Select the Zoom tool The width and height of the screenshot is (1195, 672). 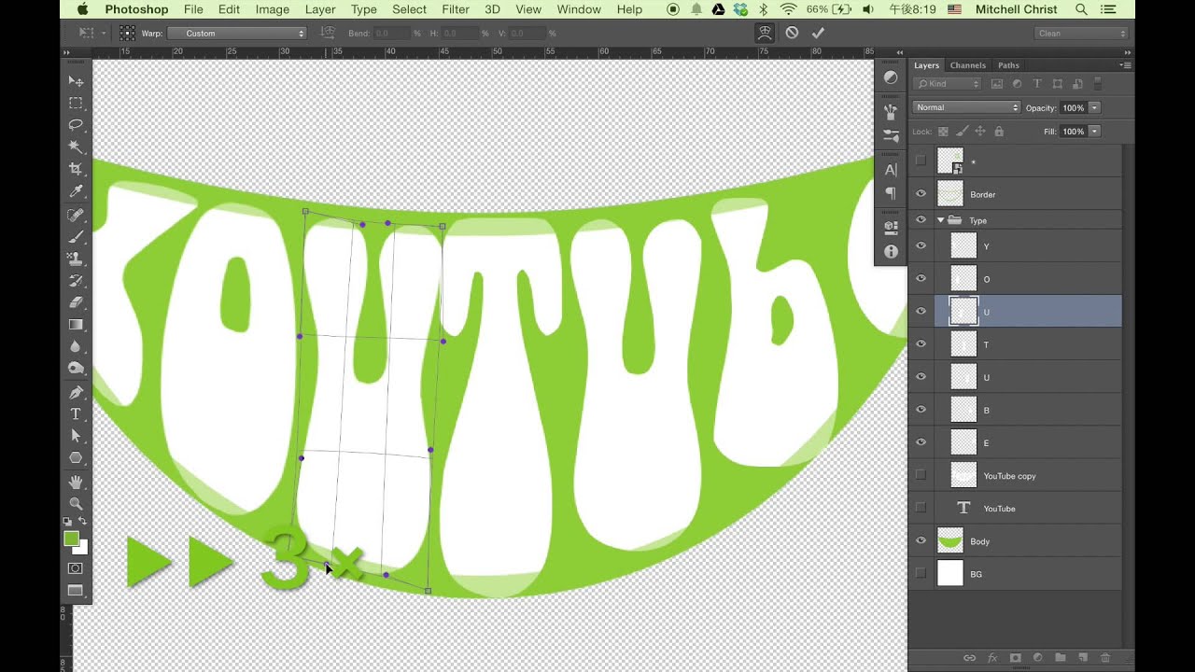[76, 504]
